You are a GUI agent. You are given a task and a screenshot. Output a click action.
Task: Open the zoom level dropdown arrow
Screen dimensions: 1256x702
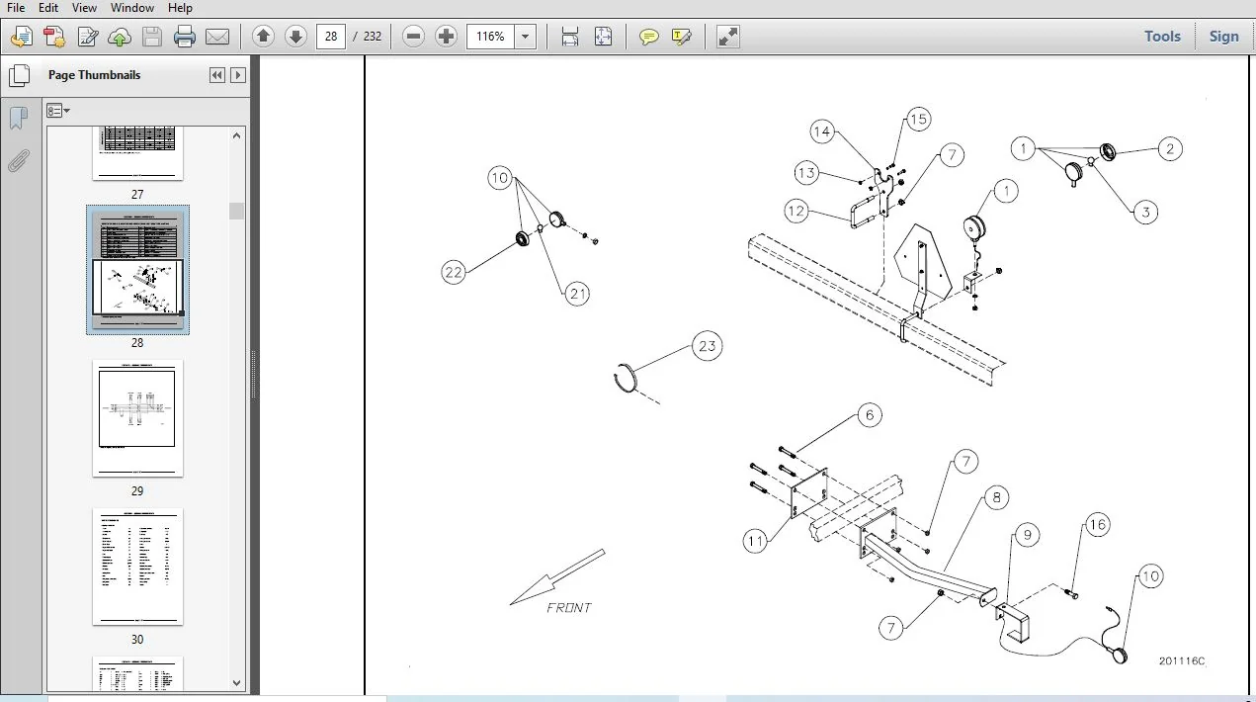pyautogui.click(x=526, y=37)
